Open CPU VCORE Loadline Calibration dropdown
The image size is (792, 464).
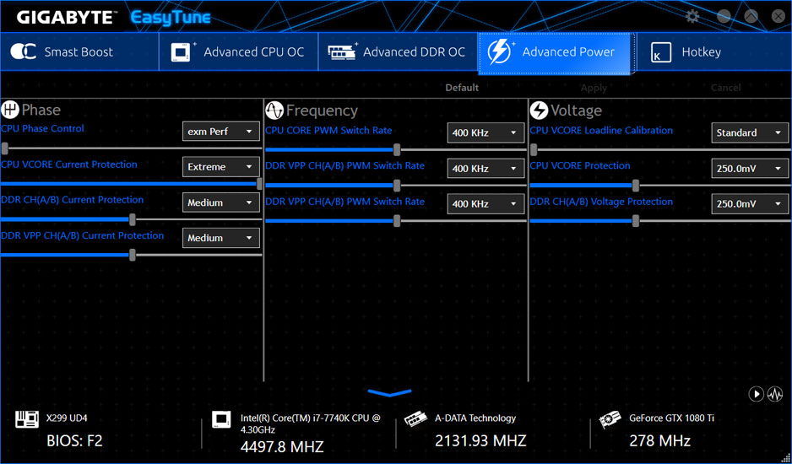(750, 133)
